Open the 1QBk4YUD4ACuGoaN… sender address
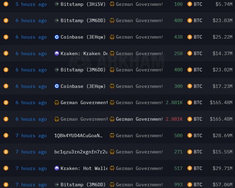The width and height of the screenshot is (235, 188). click(x=78, y=136)
